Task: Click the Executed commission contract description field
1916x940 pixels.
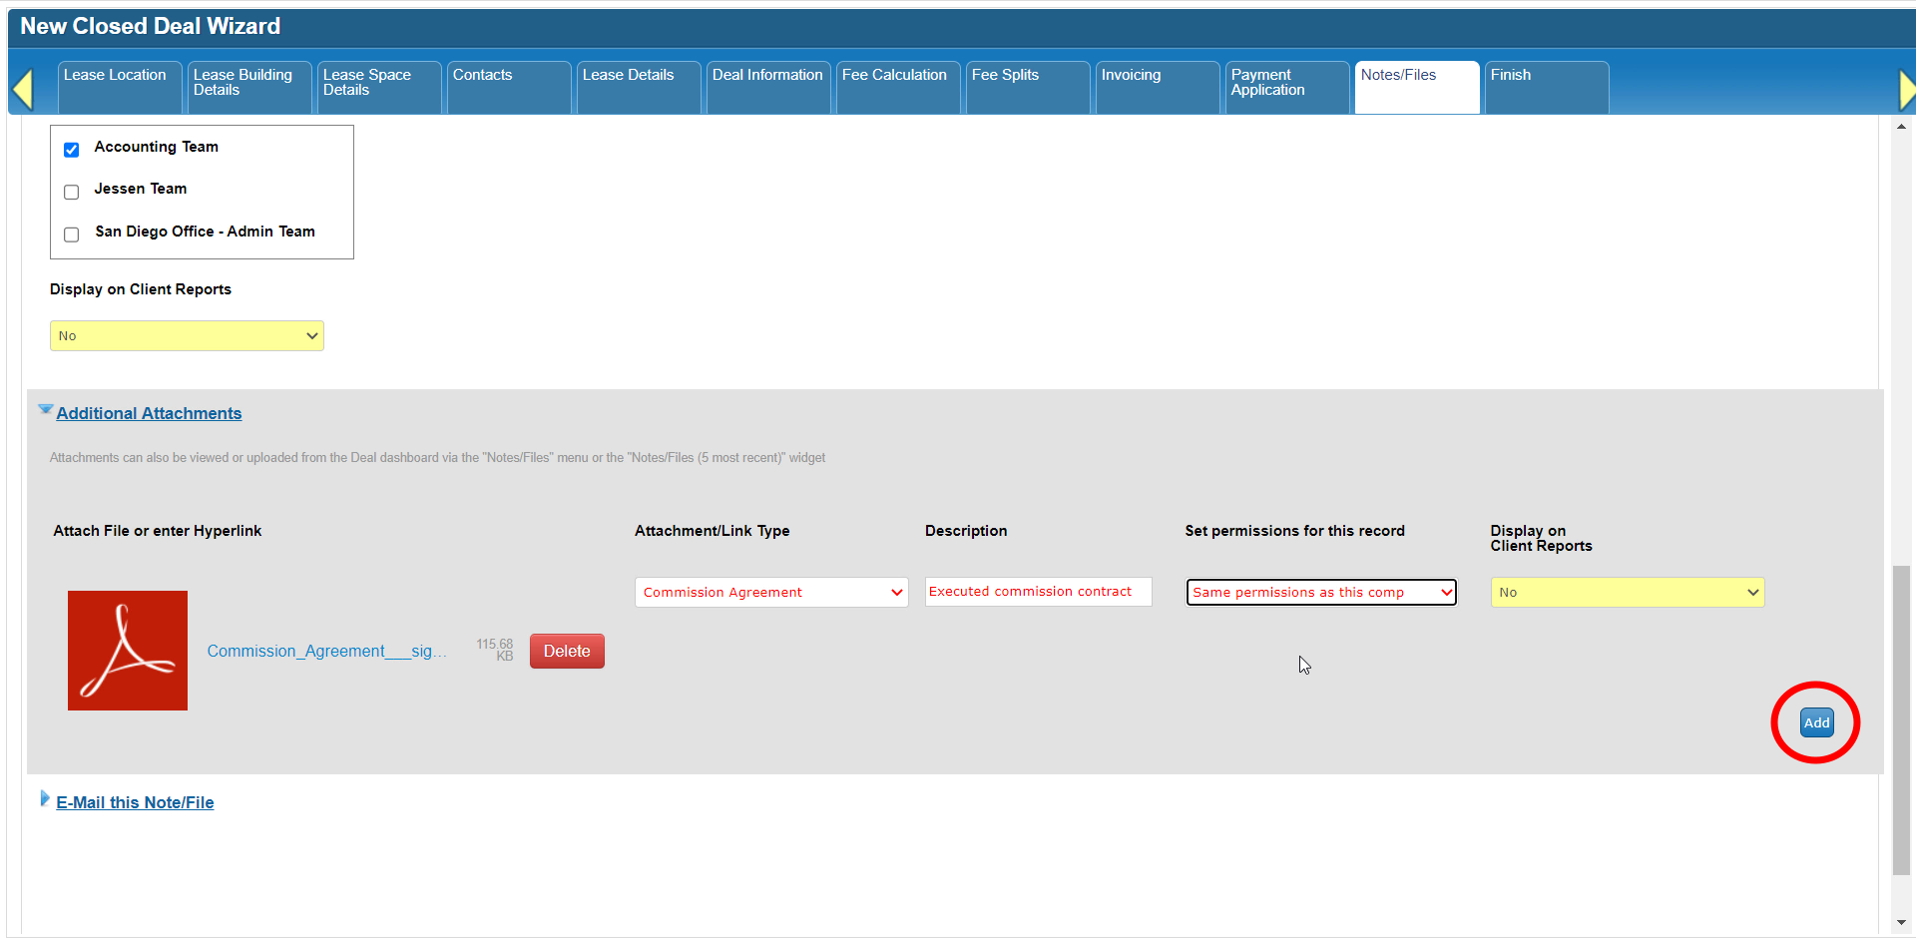Action: click(1038, 592)
